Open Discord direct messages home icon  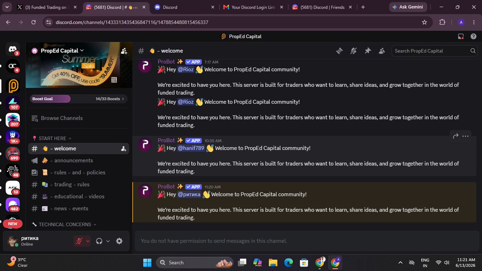[13, 49]
